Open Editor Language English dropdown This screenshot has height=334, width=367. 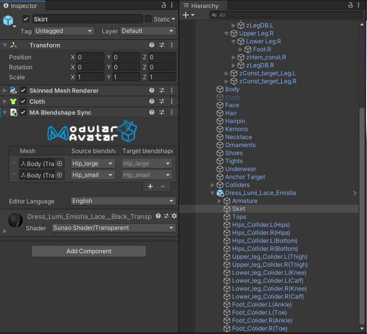(x=123, y=201)
